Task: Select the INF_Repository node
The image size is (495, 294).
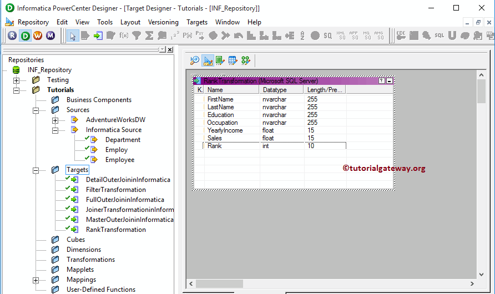Action: point(49,70)
